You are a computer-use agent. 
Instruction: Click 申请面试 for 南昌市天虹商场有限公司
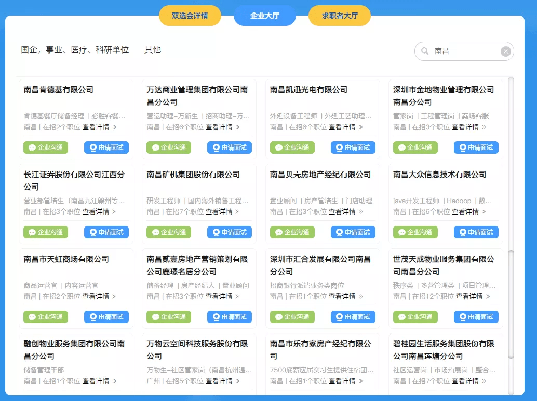[x=106, y=317]
